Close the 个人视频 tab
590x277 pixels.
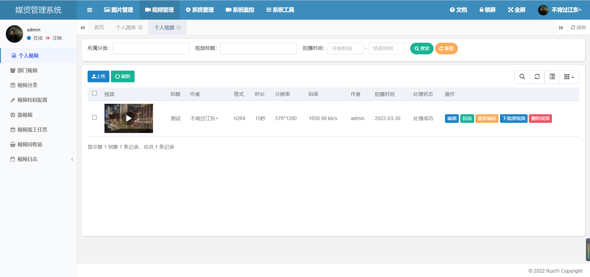179,27
